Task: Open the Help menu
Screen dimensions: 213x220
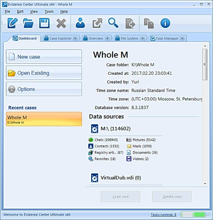Action: [64, 11]
